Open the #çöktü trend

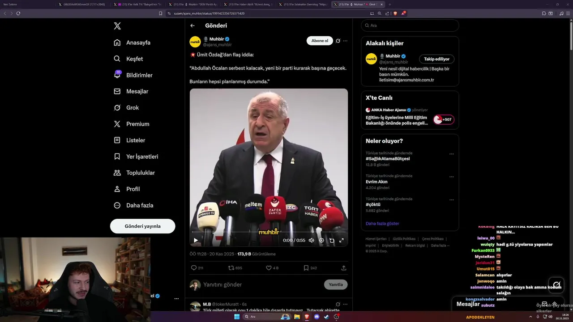point(373,204)
